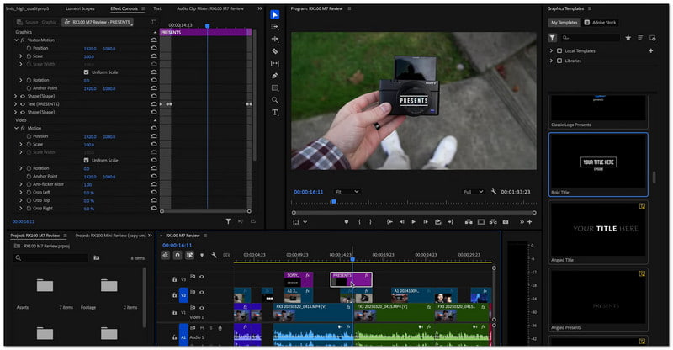Toggle Uniform Scale under Motion

pyautogui.click(x=87, y=160)
